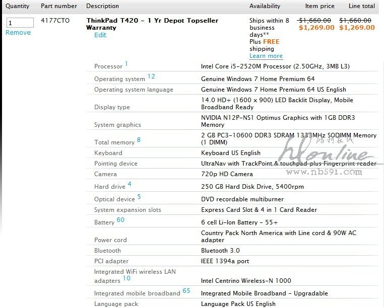Click the Quantity input field
Viewport: 384px width, 308px height.
click(20, 23)
